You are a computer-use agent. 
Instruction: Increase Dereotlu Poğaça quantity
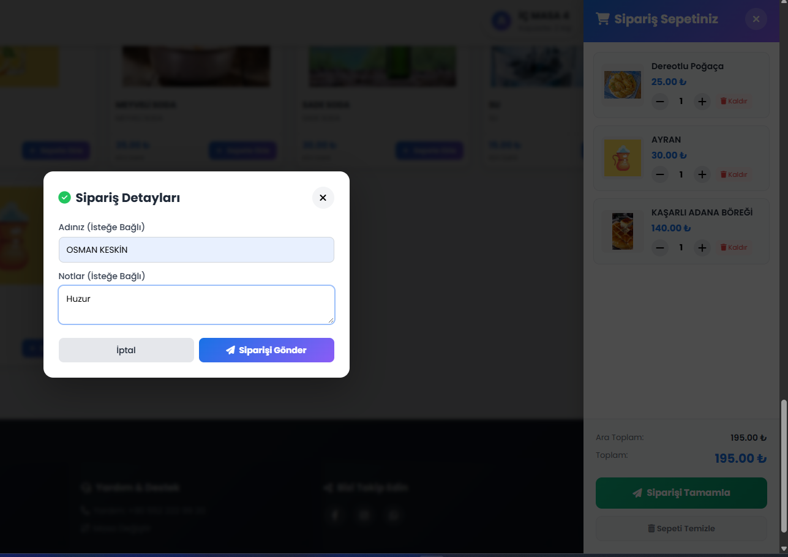point(702,101)
